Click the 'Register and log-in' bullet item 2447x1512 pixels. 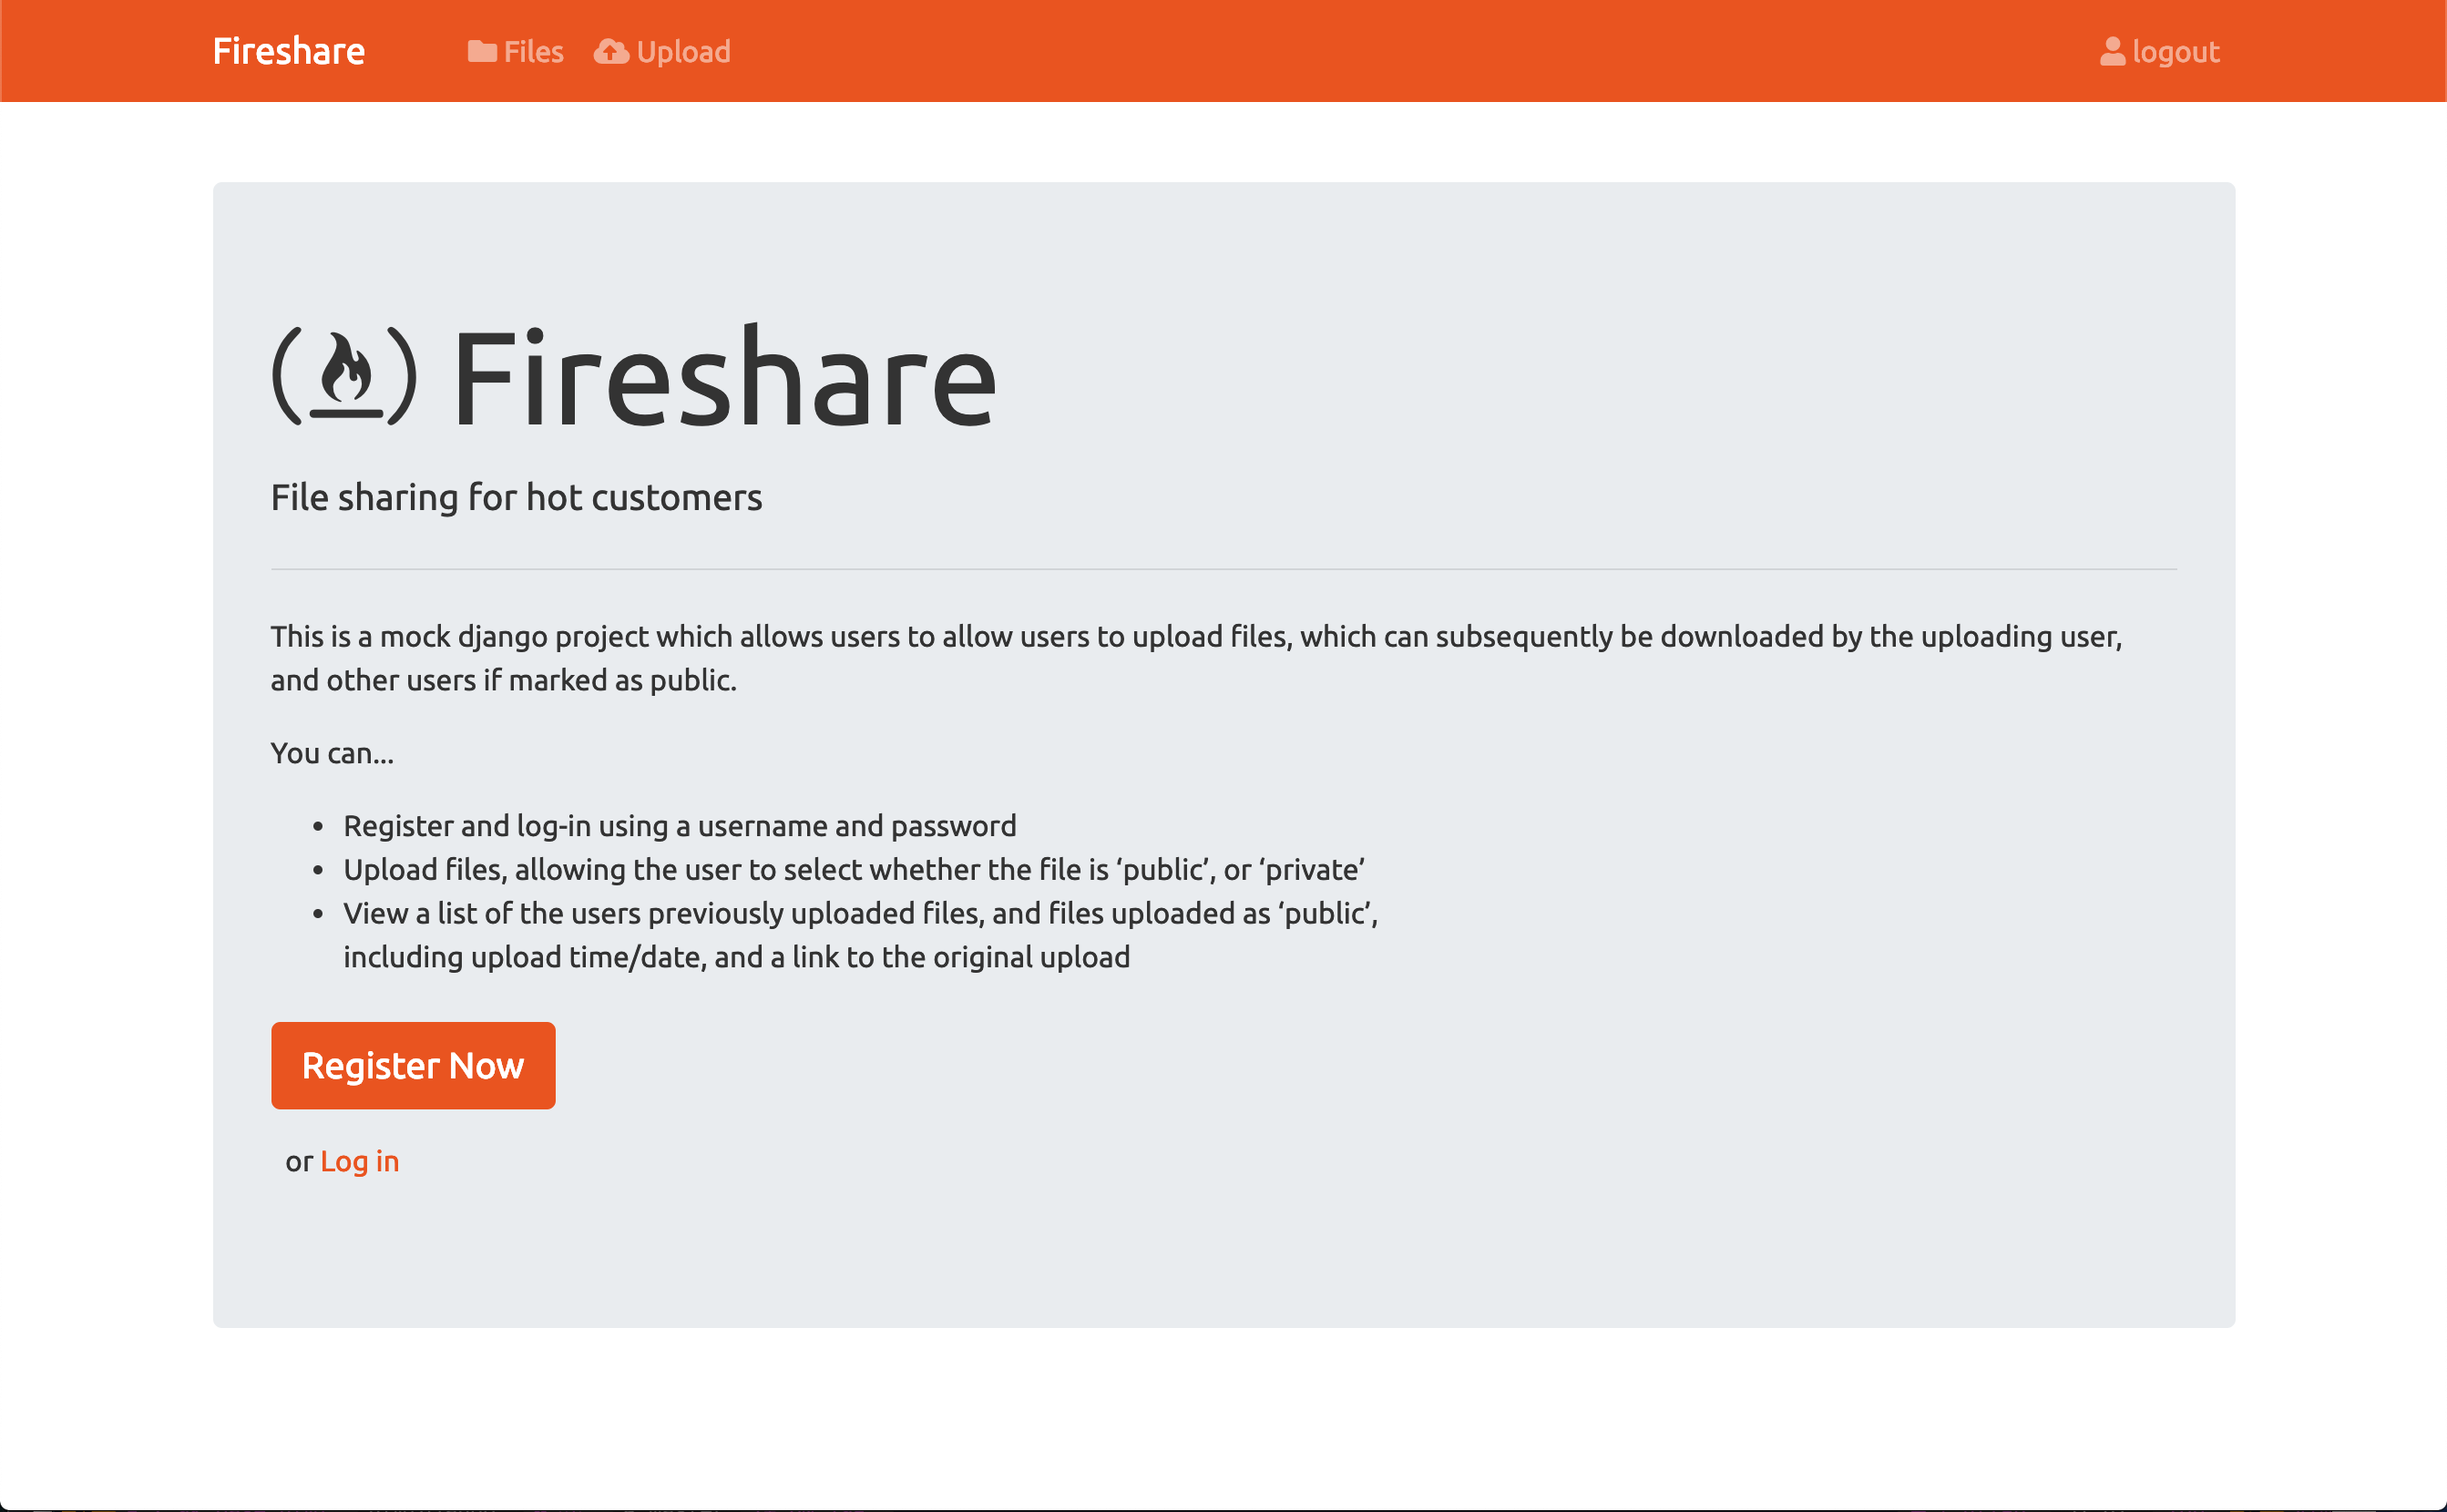point(679,825)
